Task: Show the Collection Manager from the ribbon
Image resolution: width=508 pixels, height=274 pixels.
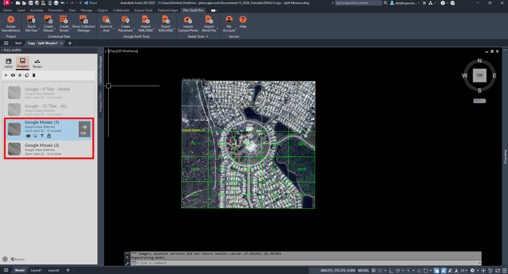Action: [x=84, y=23]
